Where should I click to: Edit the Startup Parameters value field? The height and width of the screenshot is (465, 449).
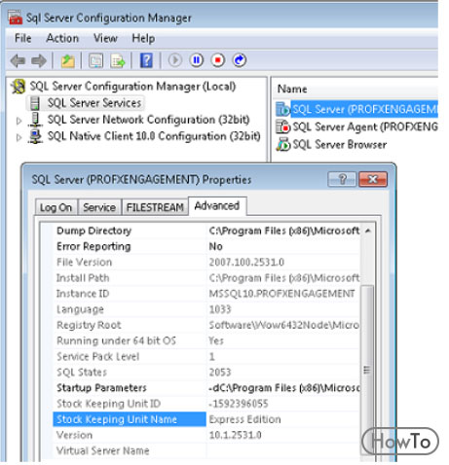[x=283, y=388]
